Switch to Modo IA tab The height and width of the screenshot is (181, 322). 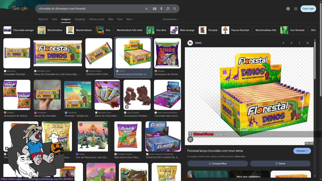coord(43,19)
